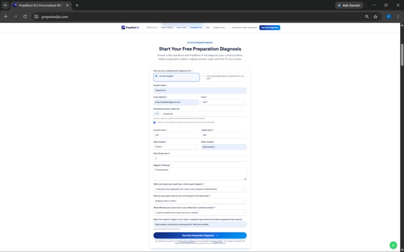Open 'Student Care' nav item
Image resolution: width=404 pixels, height=252 pixels.
pyautogui.click(x=219, y=27)
